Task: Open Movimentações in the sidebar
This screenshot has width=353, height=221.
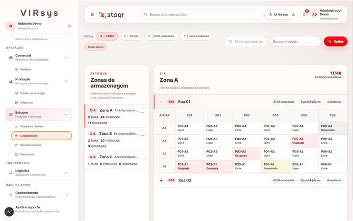Action: tap(30, 145)
